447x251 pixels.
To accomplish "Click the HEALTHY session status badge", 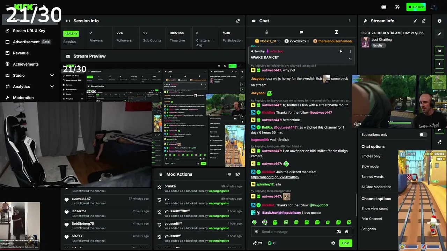I will point(71,34).
